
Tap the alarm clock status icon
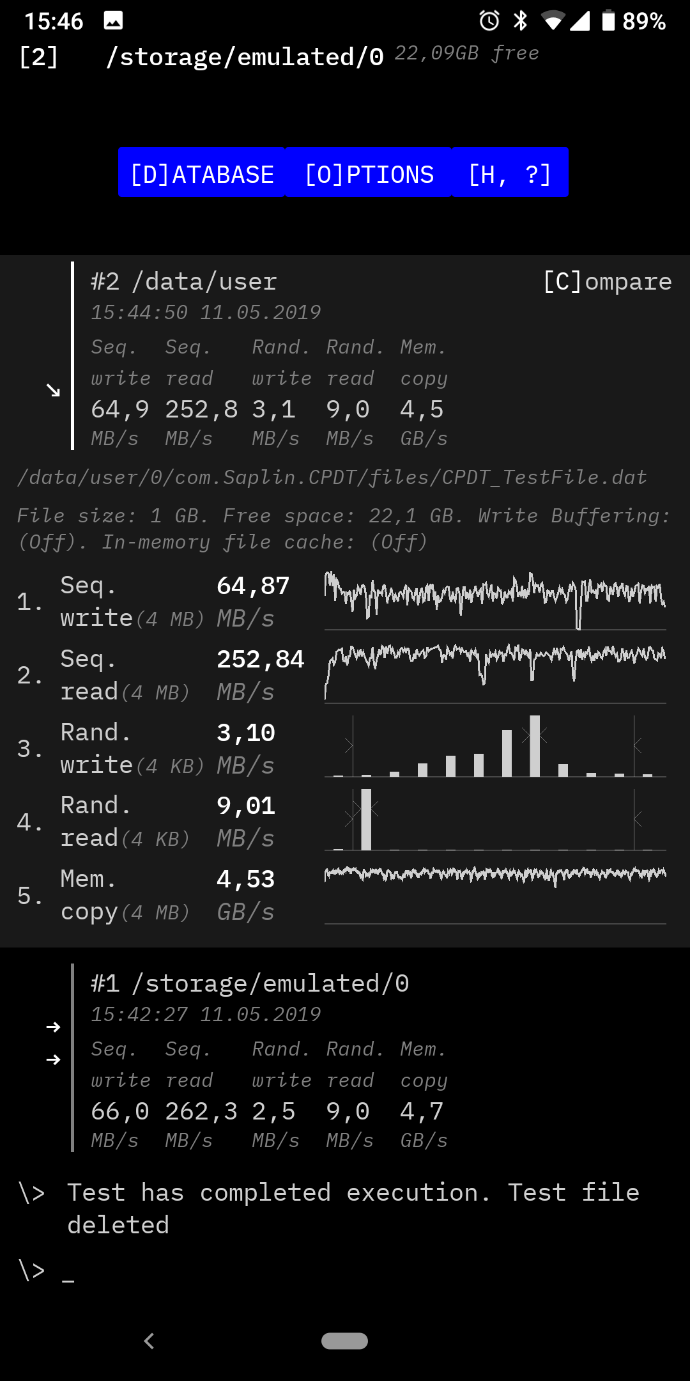(x=489, y=21)
